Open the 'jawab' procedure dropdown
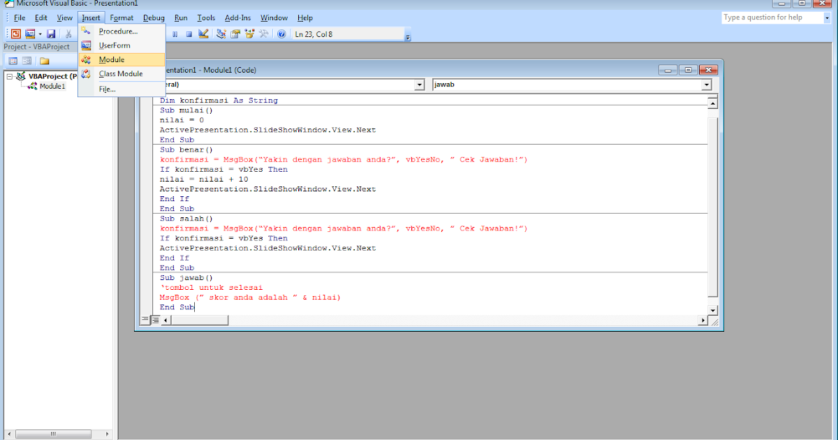The image size is (838, 440). tap(707, 85)
